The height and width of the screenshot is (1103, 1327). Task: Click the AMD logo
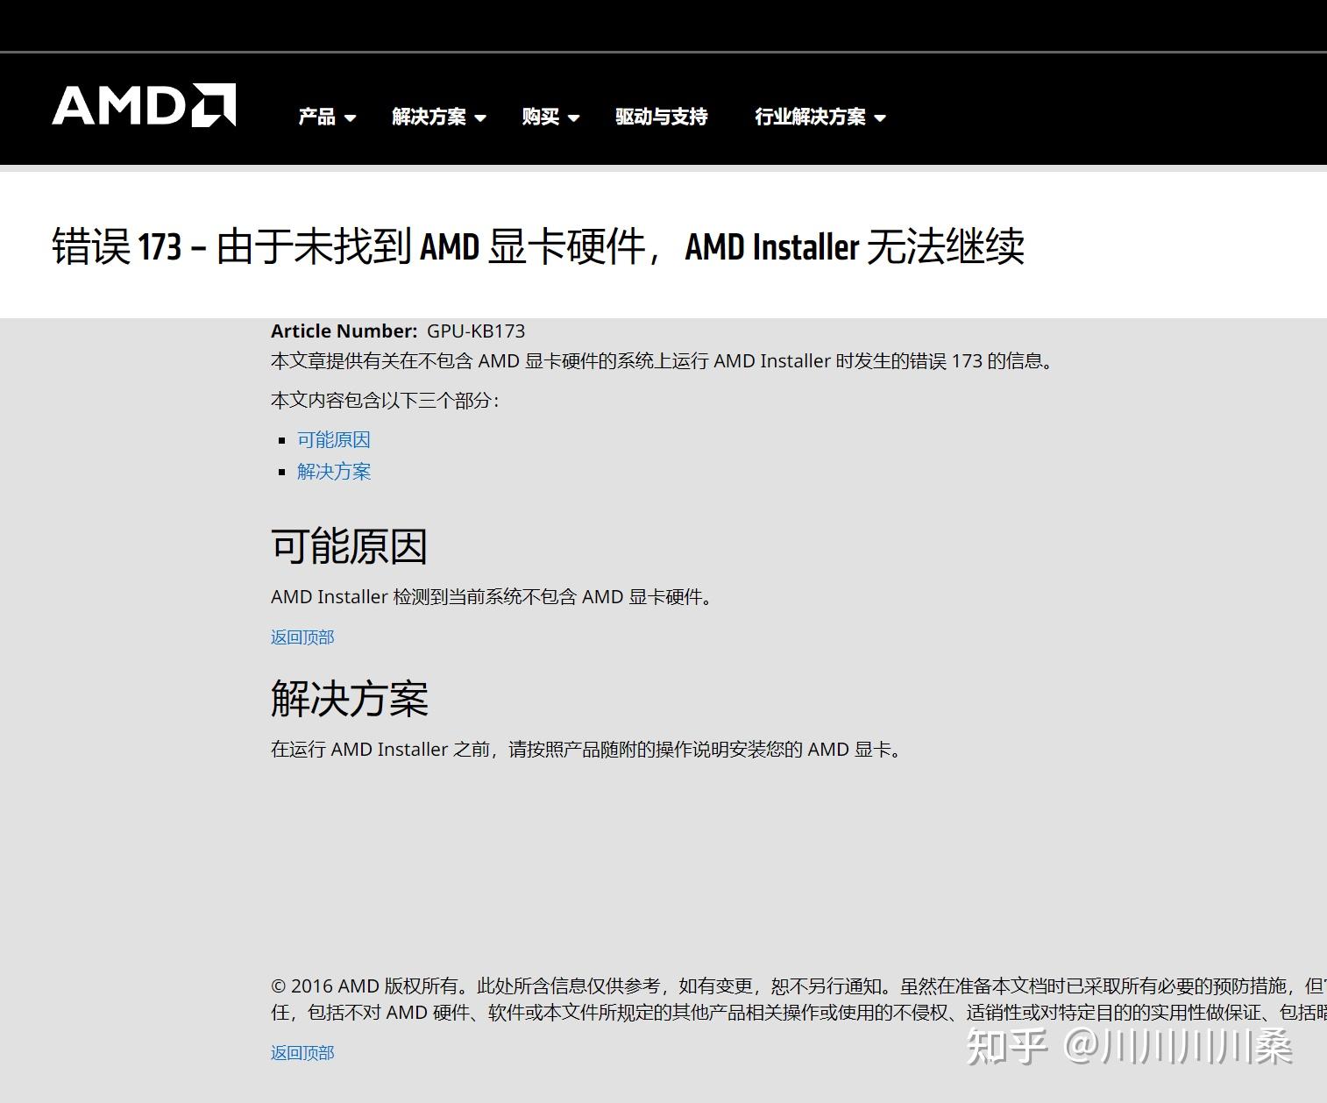click(x=143, y=105)
